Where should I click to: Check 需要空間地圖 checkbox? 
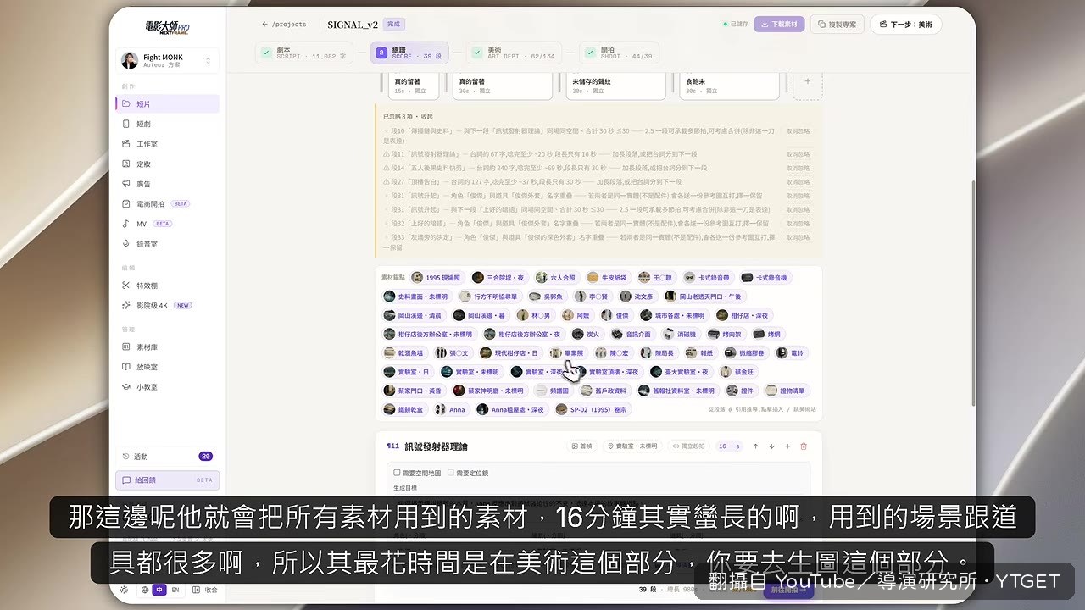tap(397, 473)
